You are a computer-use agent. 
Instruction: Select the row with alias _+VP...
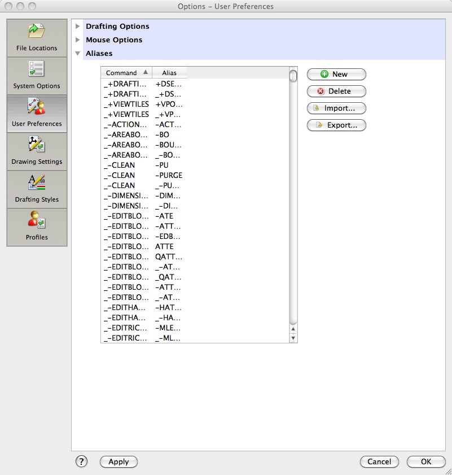(x=195, y=115)
